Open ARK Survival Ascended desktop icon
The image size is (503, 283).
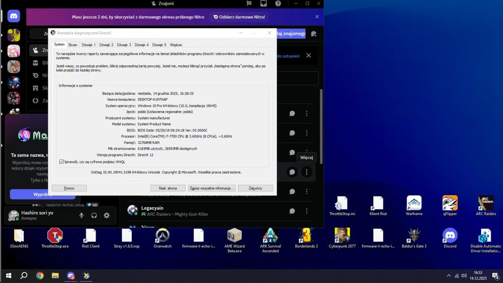click(271, 240)
